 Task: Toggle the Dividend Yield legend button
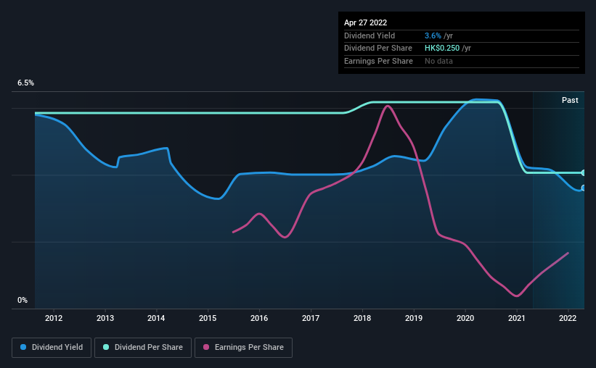coord(52,348)
